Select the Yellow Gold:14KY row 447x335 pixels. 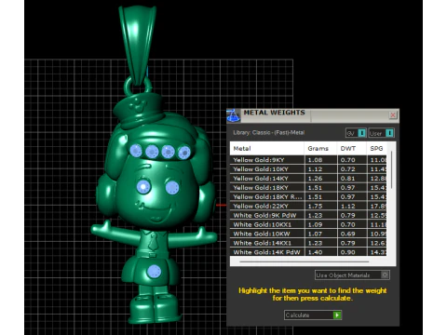pos(308,179)
